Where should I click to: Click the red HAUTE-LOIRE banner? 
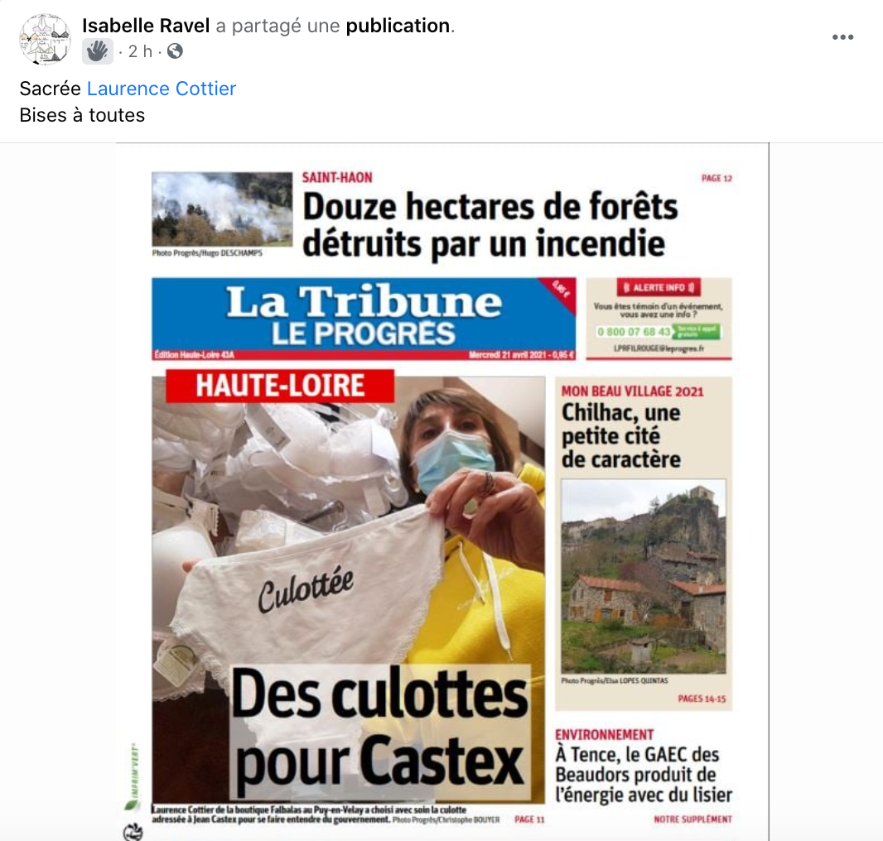[280, 386]
